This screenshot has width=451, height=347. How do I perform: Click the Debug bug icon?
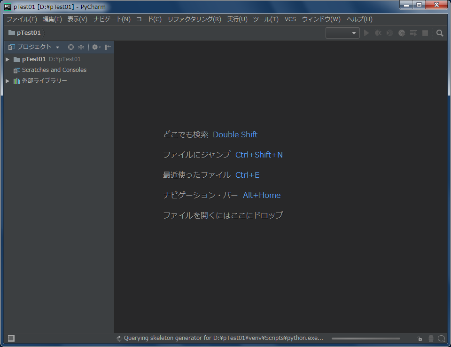point(378,33)
